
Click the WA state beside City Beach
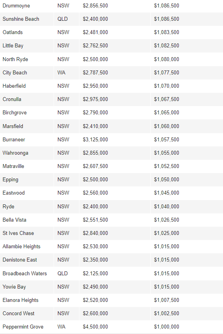pos(61,73)
